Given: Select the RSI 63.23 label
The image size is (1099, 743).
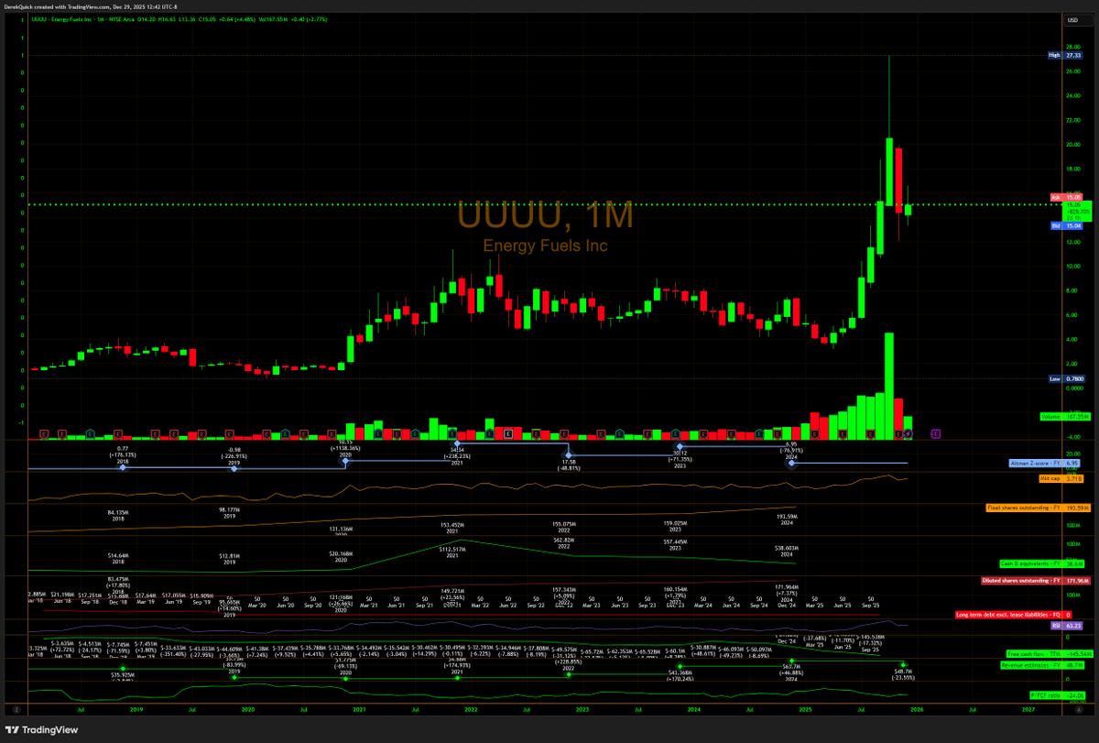Looking at the screenshot, I should coord(1068,625).
